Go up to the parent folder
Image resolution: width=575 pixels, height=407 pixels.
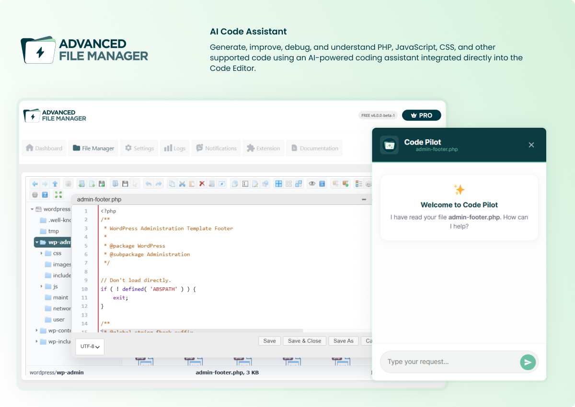[55, 183]
